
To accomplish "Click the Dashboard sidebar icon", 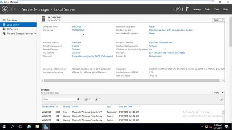I will [4, 20].
